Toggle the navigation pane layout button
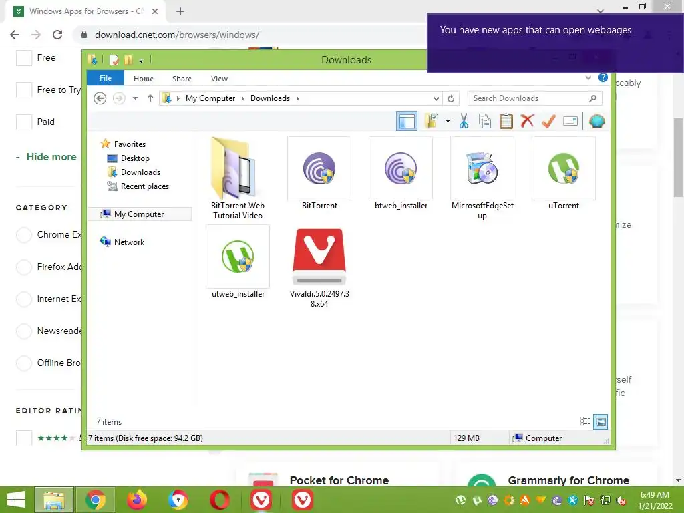Viewport: 684px width, 513px height. click(407, 121)
